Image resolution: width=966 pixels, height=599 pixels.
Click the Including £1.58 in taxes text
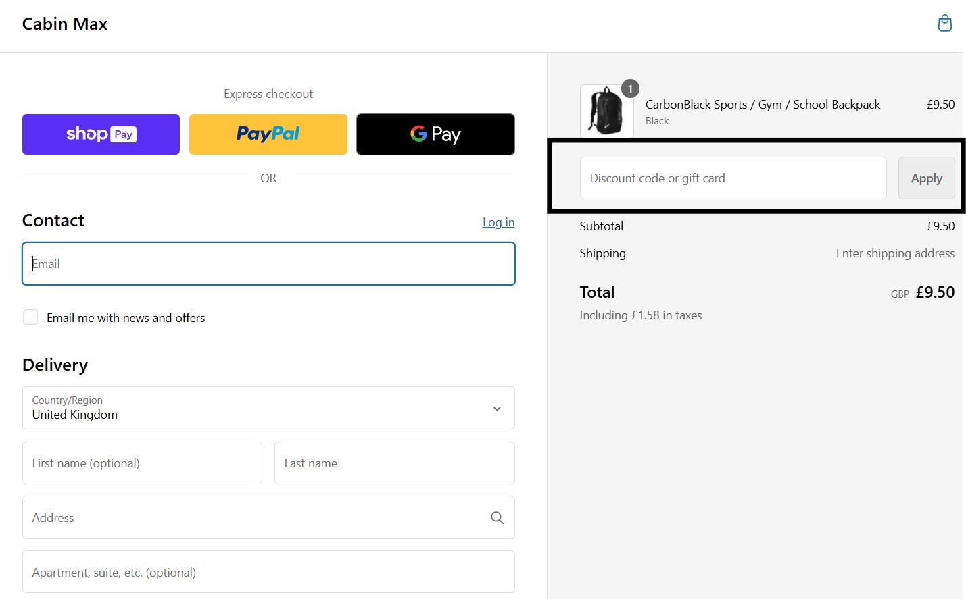[641, 315]
